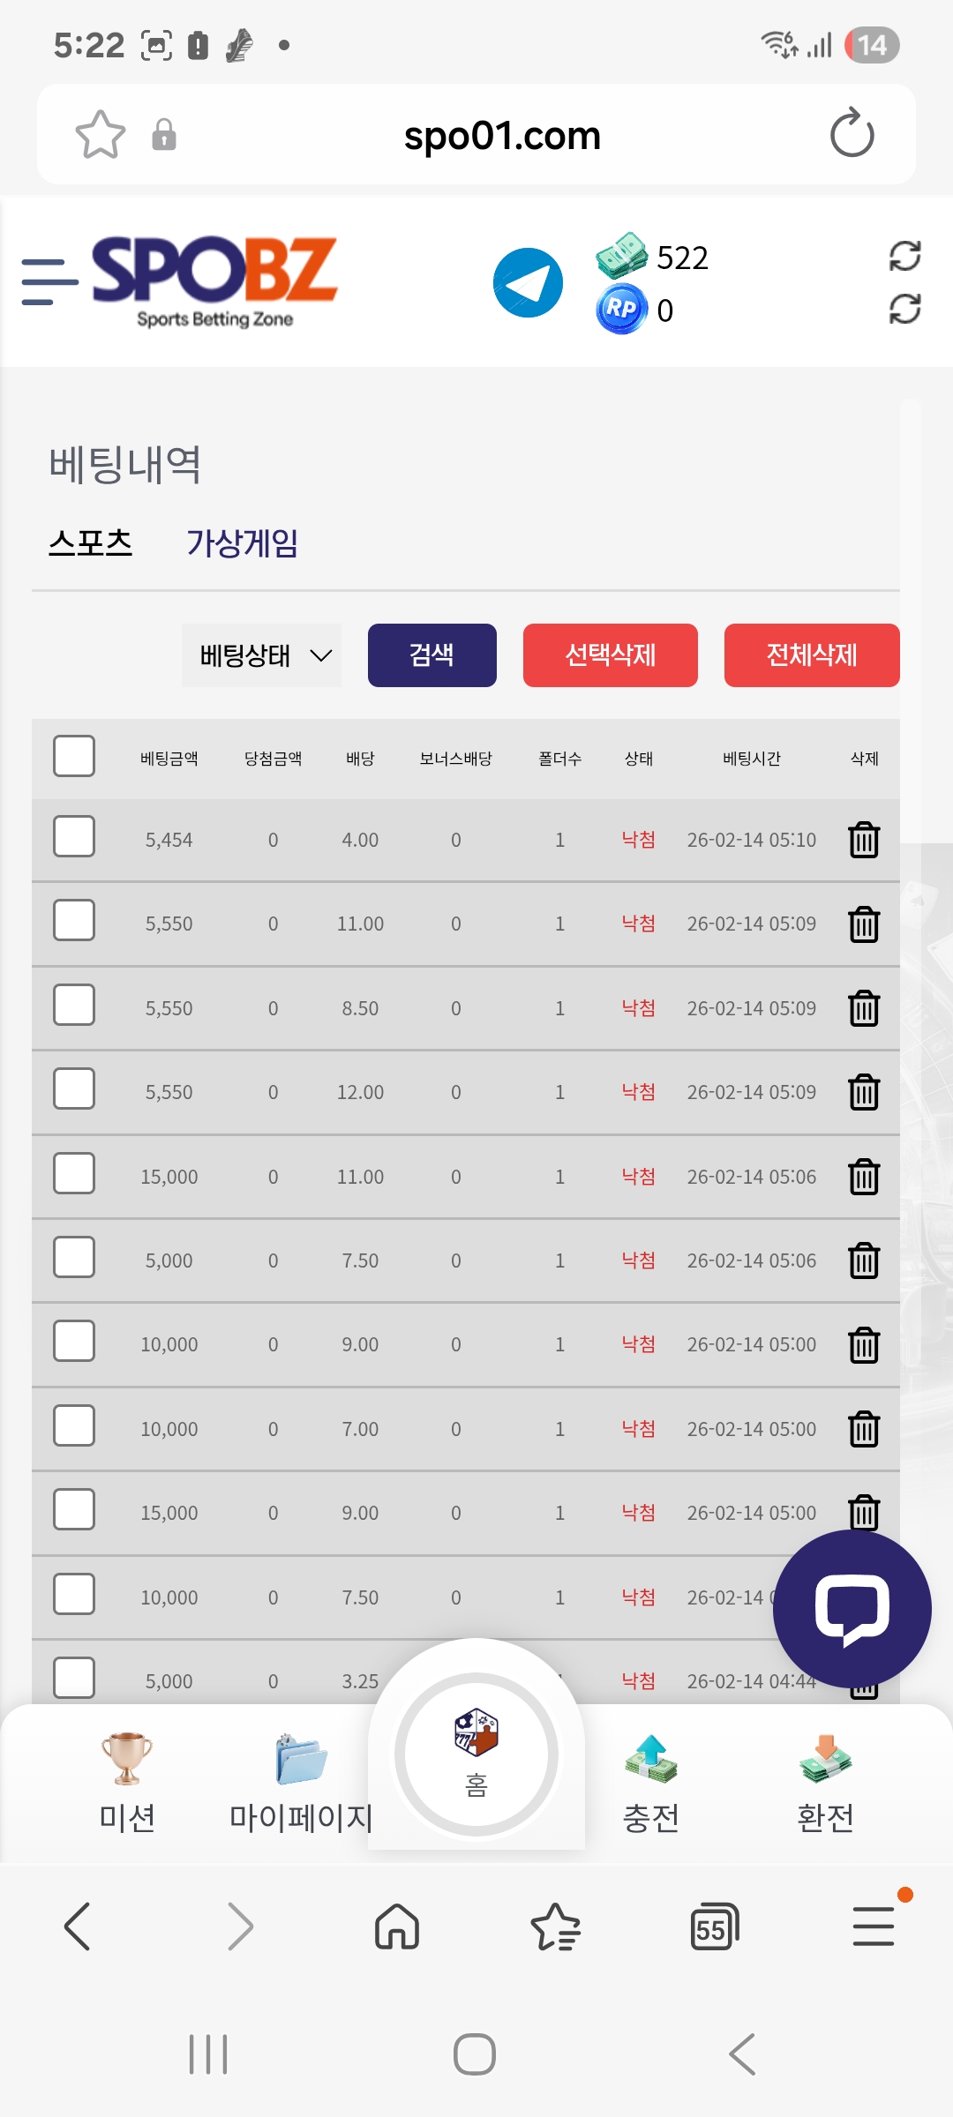Reload the page in browser bar
The image size is (953, 2117).
point(852,134)
